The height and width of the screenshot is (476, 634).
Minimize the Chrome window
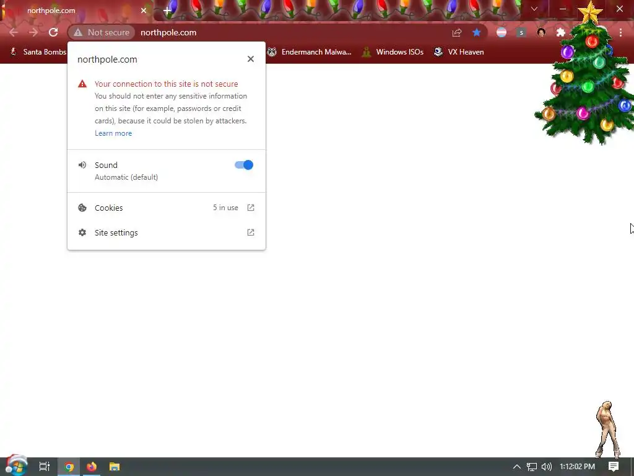pyautogui.click(x=563, y=9)
